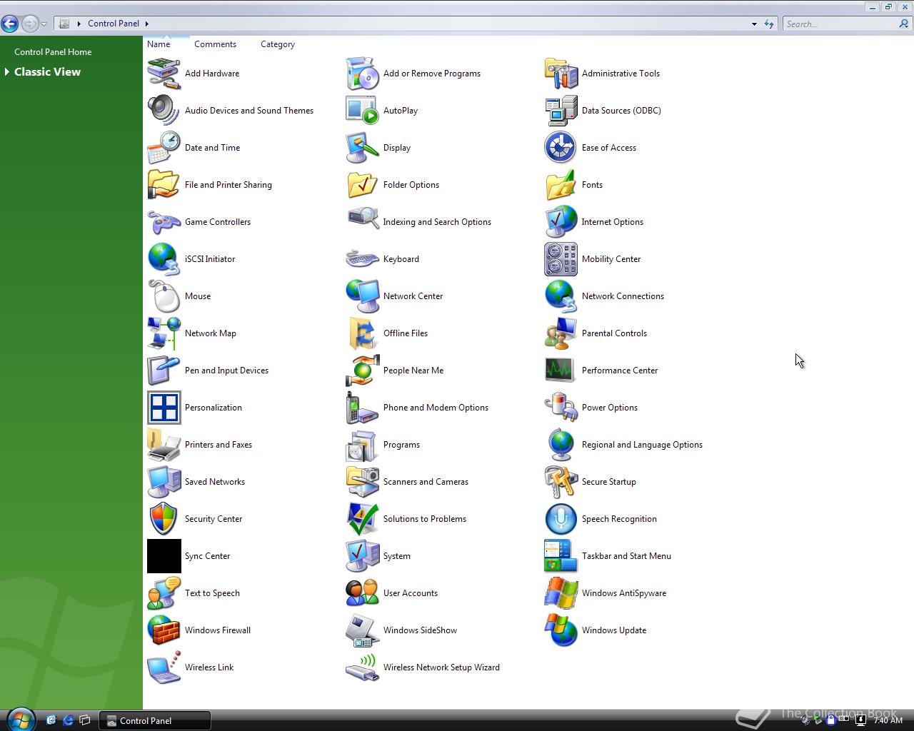Open the Add Hardware icon
914x731 pixels.
pos(164,74)
